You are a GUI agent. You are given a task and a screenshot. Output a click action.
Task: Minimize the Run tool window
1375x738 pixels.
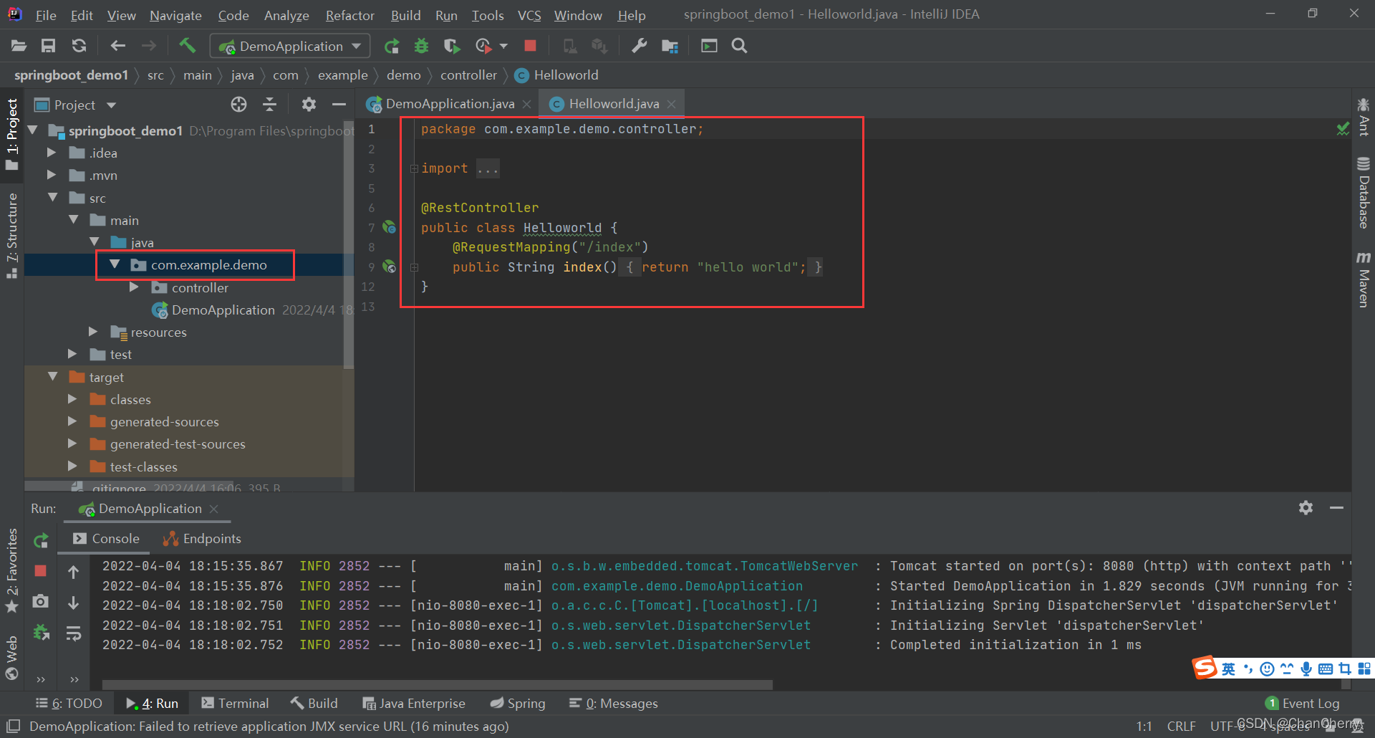(x=1336, y=508)
